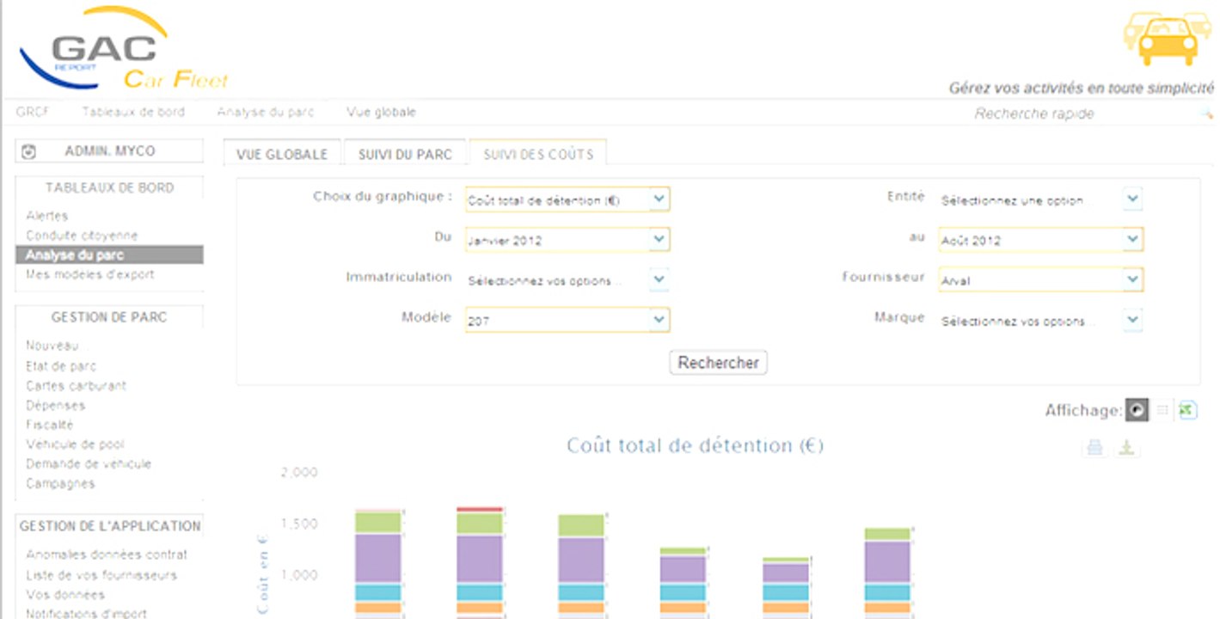Click the ADMIN. MYCO user button
Viewport: 1220px width, 619px height.
click(109, 151)
